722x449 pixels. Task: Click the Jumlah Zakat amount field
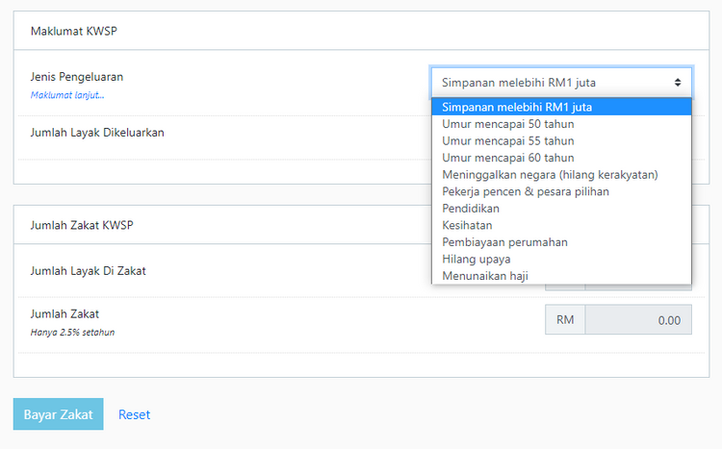[638, 320]
